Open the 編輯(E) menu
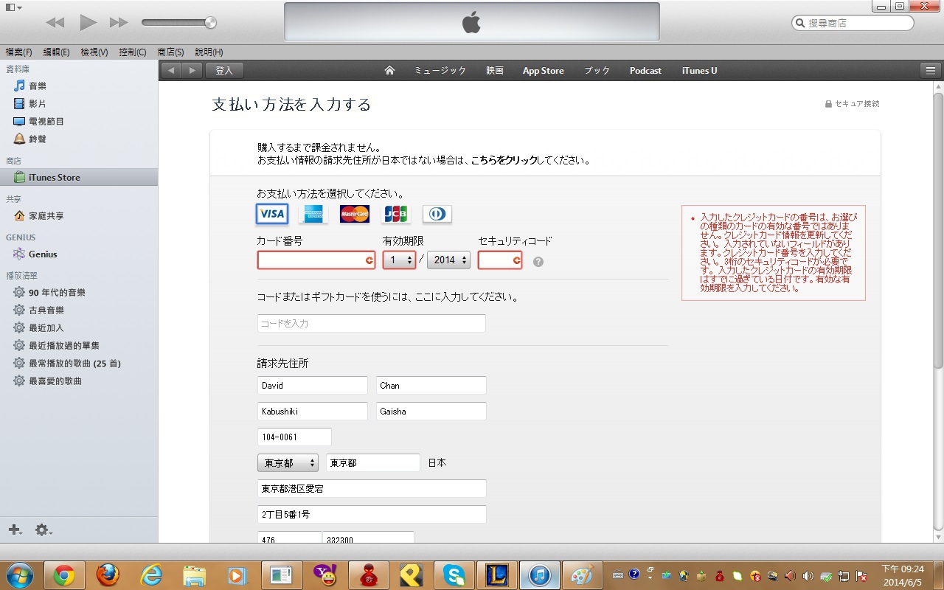Viewport: 944px width, 590px height. point(56,52)
